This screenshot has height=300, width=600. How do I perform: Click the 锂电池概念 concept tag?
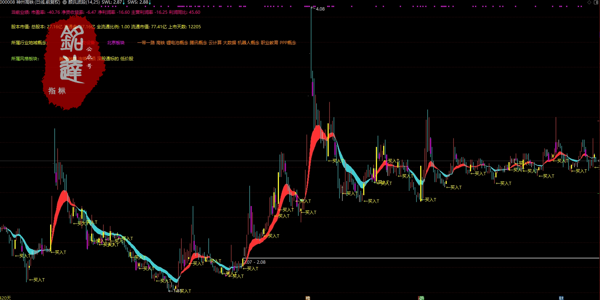pos(177,43)
